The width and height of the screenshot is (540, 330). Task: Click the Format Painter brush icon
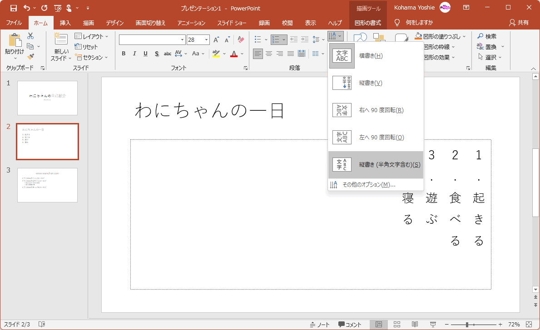tap(30, 57)
